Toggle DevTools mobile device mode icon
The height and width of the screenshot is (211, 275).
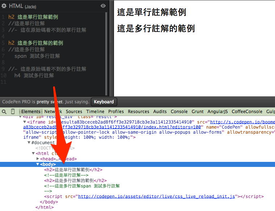pyautogui.click(x=13, y=112)
